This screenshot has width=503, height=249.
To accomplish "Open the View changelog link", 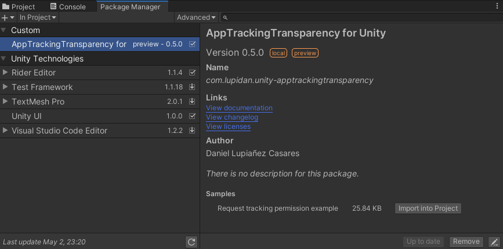I will pyautogui.click(x=232, y=117).
